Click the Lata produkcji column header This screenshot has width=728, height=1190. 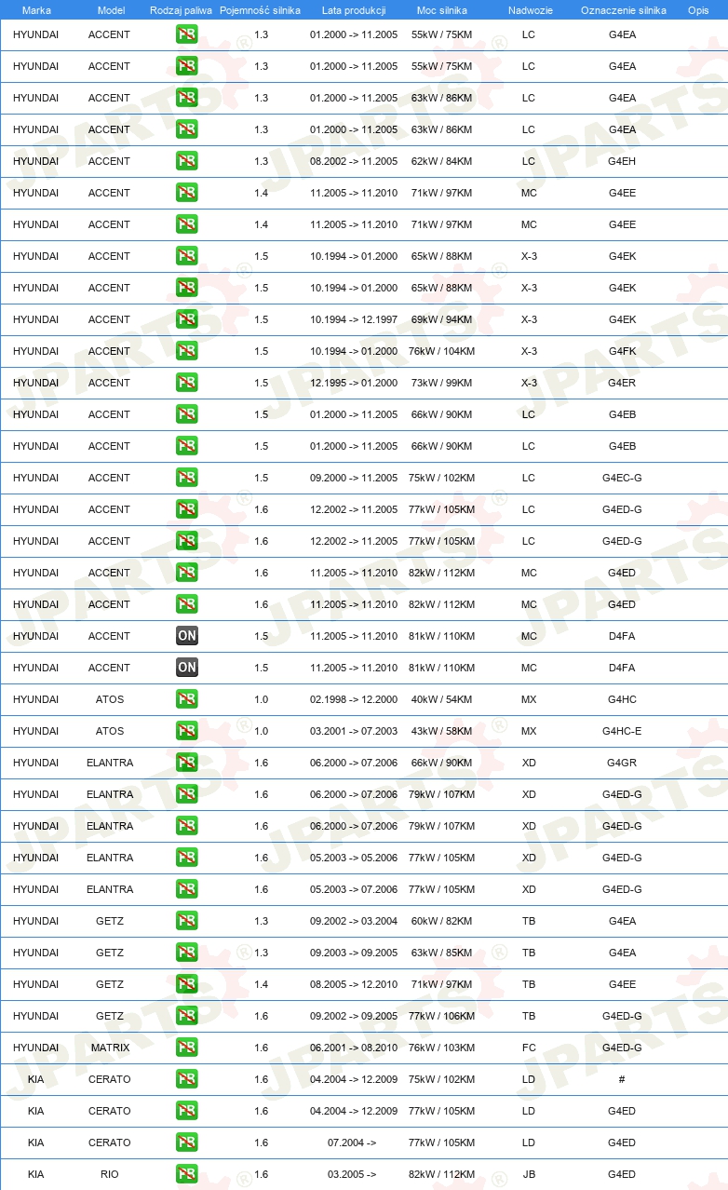pyautogui.click(x=354, y=10)
